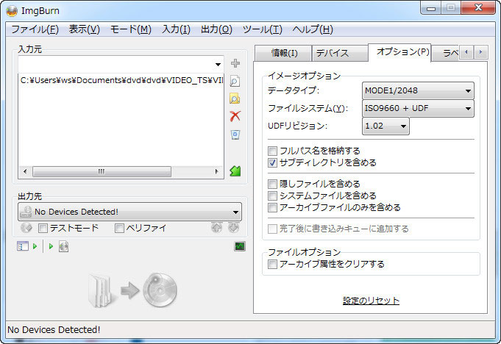Image resolution: width=501 pixels, height=344 pixels.
Task: Click source list scroll left arrow
Action: point(25,171)
